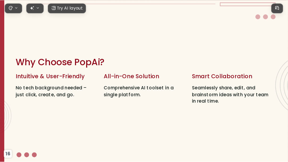Expand the chevron beside the palette icon
The width and height of the screenshot is (288, 162).
16,8
